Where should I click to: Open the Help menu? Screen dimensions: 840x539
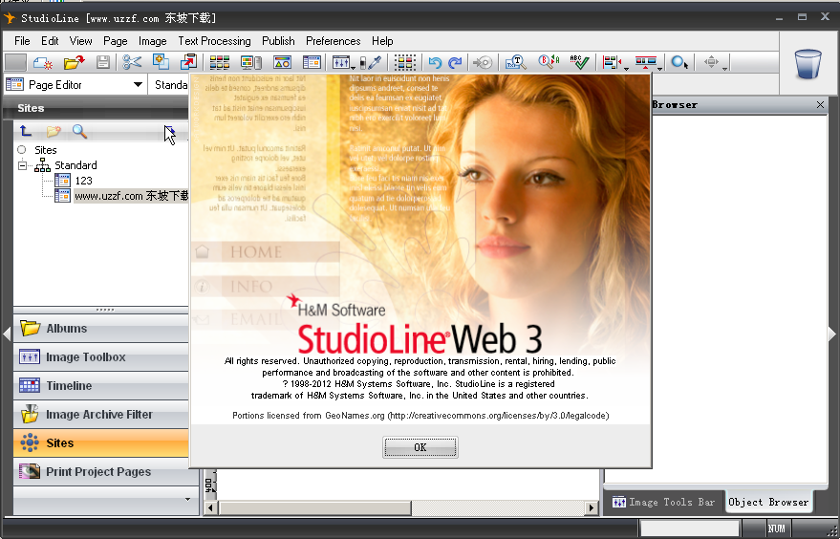(382, 41)
